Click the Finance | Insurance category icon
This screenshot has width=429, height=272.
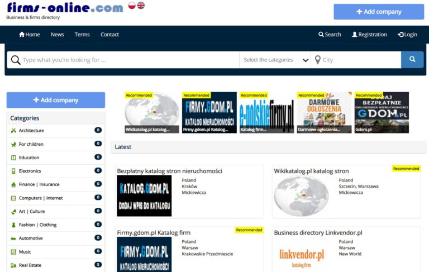pos(13,184)
